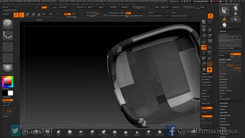The image size is (245, 138).
Task: Toggle the Local symmetry-pivot button in right shelf
Action: pyautogui.click(x=204, y=48)
